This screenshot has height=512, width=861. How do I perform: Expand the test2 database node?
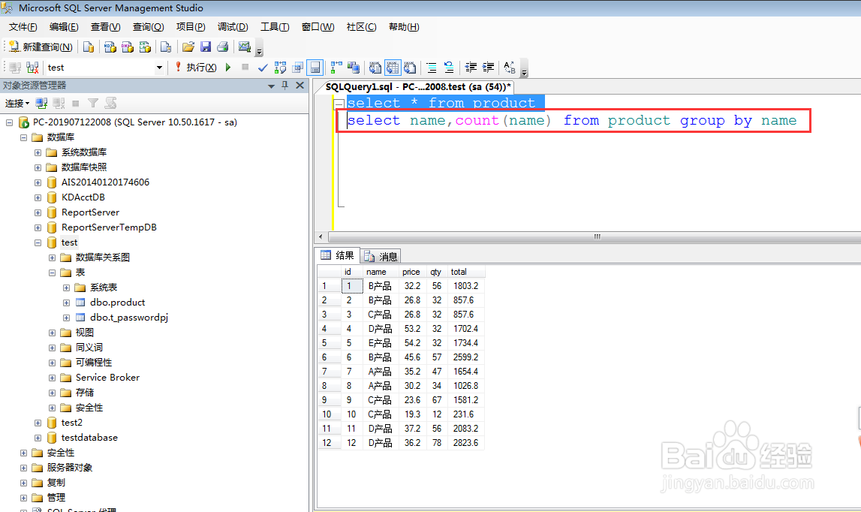38,423
